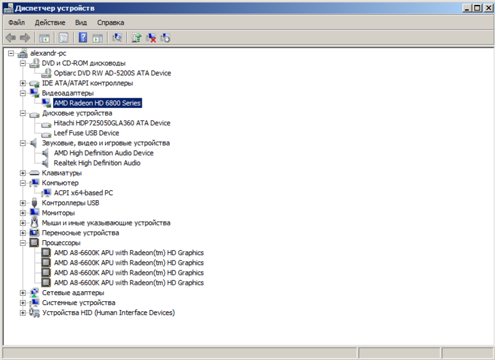The image size is (495, 360).
Task: Select ACPI x64-based PC
Action: pyautogui.click(x=84, y=193)
